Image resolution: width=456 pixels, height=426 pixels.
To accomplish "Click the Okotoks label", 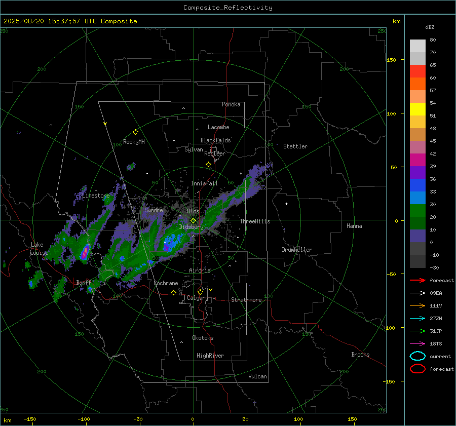I will click(203, 338).
